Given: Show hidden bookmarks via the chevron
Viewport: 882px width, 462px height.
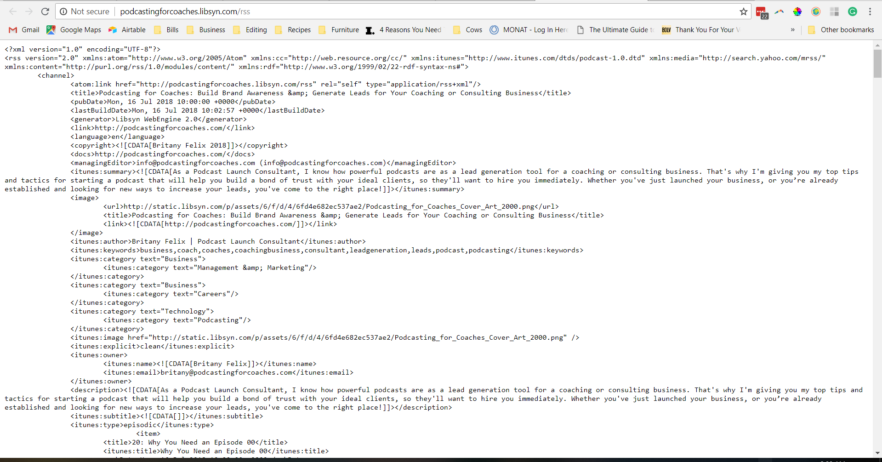Looking at the screenshot, I should point(792,30).
